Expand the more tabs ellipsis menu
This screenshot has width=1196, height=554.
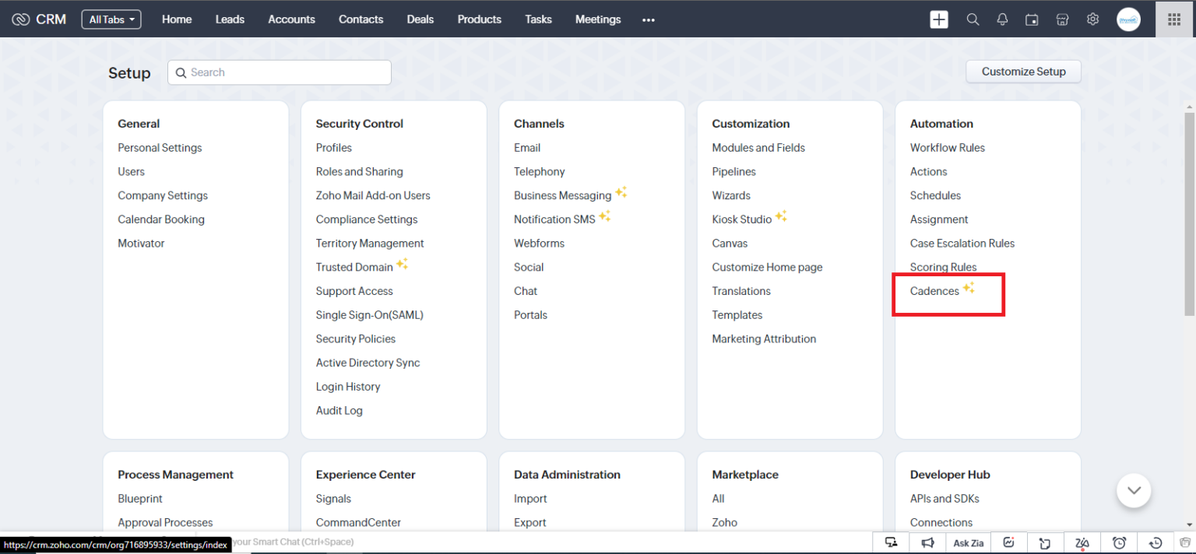649,20
